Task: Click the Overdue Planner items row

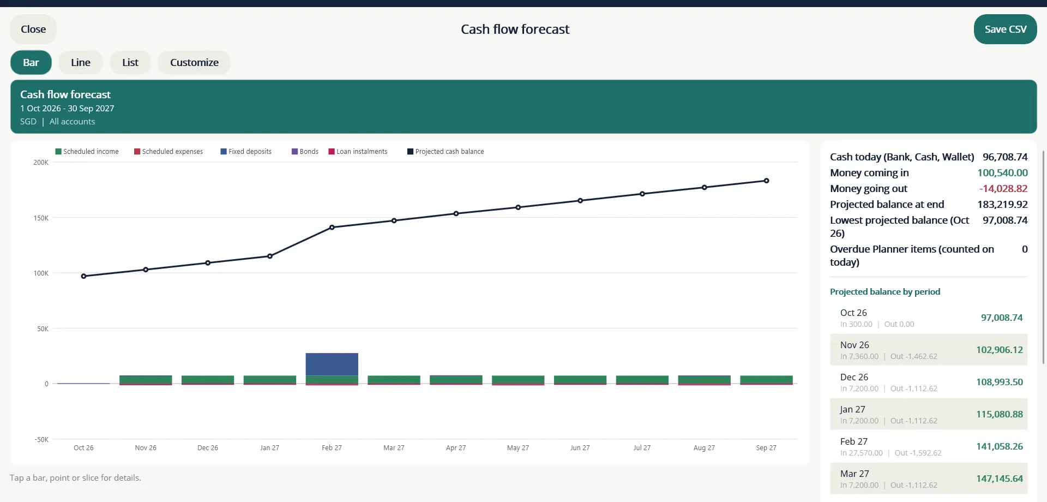Action: pyautogui.click(x=929, y=256)
